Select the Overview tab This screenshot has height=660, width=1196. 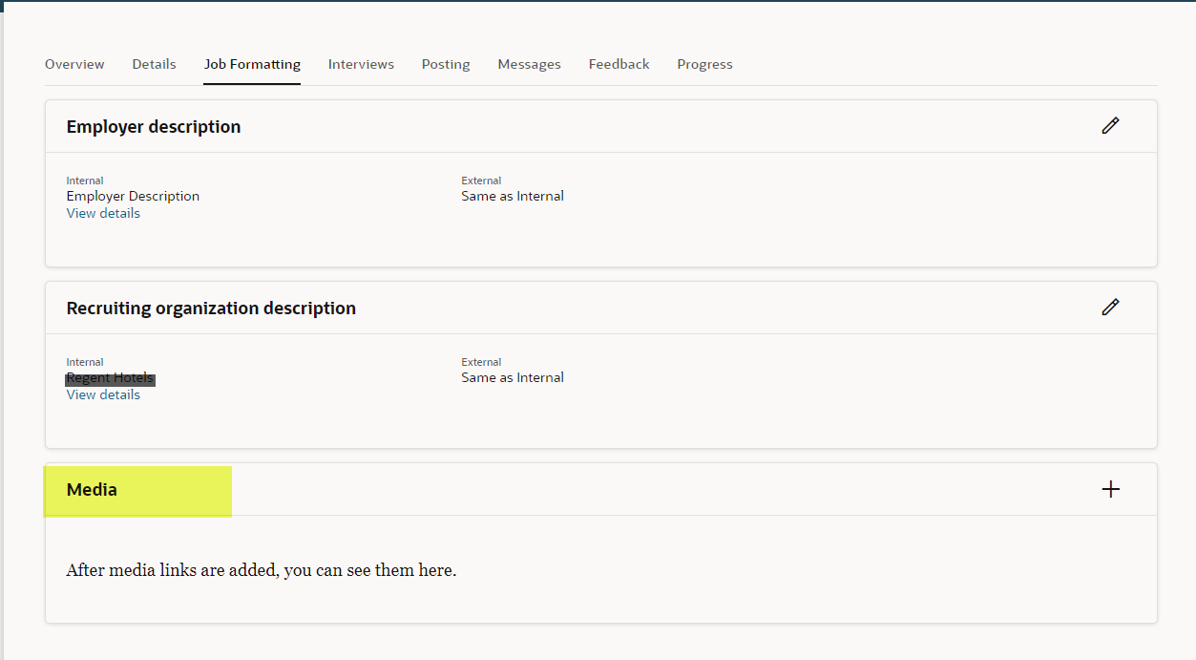pos(74,64)
